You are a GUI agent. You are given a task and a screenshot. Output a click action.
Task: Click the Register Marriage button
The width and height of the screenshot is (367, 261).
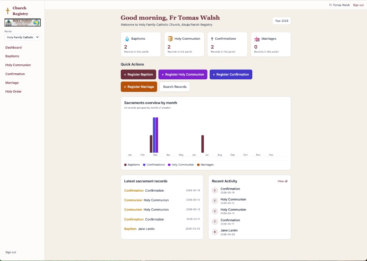coord(139,87)
